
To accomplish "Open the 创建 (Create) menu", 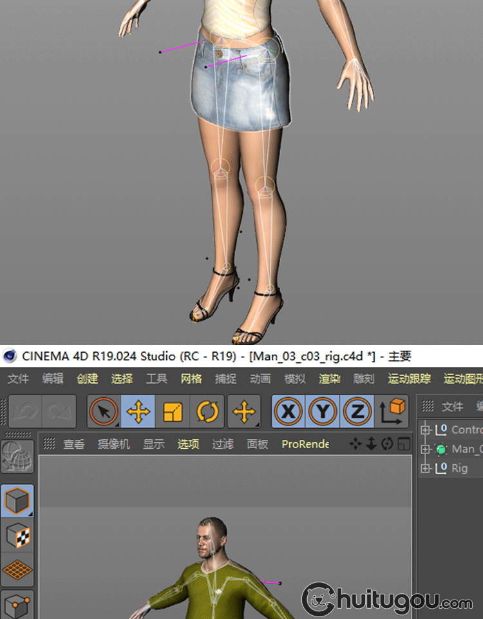I will [x=87, y=379].
